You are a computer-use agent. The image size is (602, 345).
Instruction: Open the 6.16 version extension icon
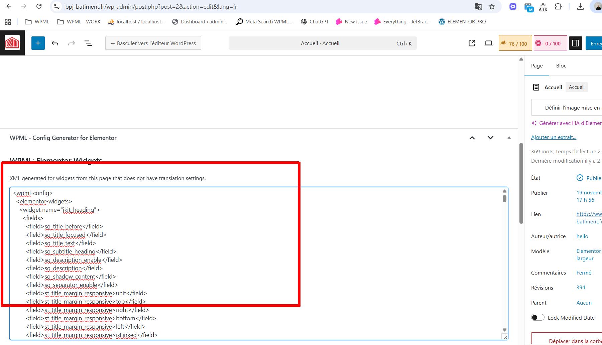pos(543,7)
